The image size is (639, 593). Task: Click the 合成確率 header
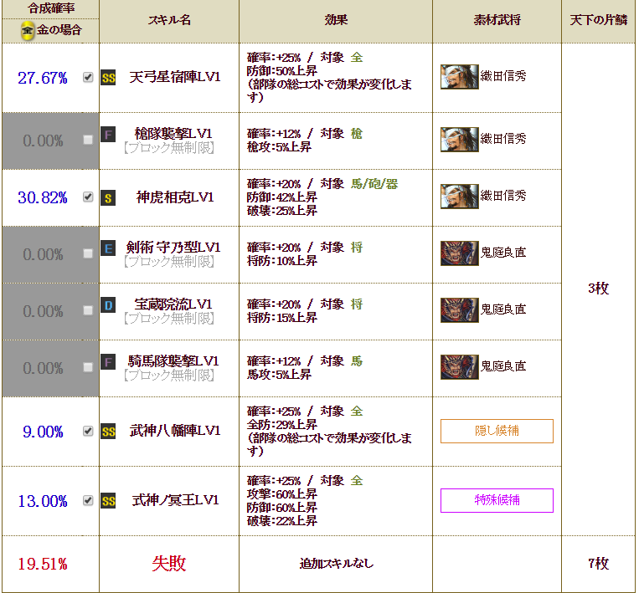click(x=51, y=8)
